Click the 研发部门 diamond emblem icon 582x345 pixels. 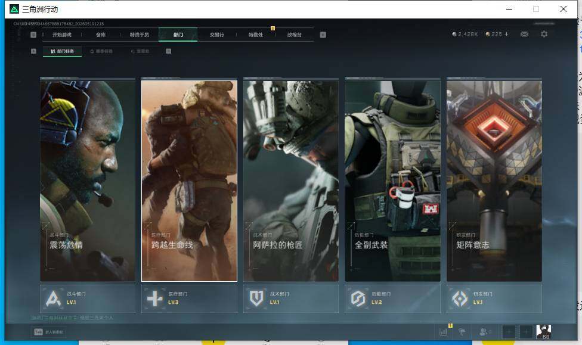(460, 299)
